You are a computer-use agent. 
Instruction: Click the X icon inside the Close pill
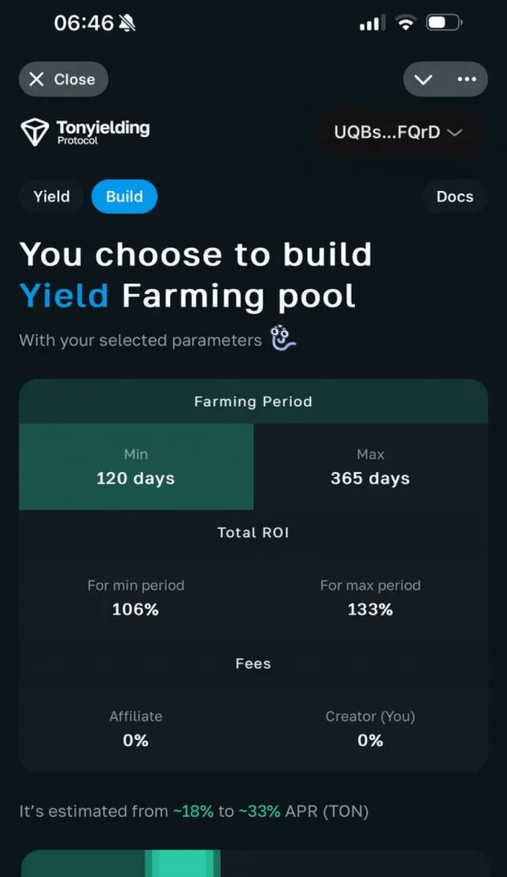click(x=37, y=78)
